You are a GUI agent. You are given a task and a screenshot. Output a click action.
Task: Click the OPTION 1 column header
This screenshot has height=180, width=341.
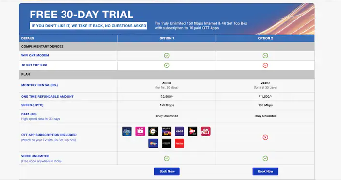167,38
